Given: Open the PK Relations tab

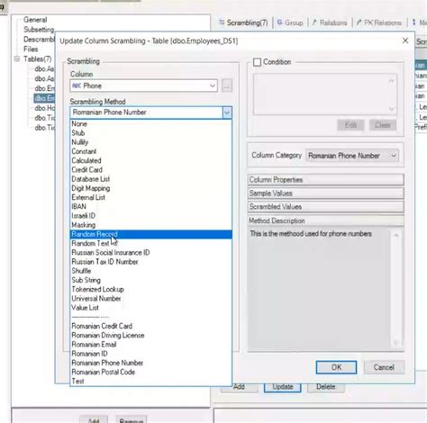Looking at the screenshot, I should [x=379, y=22].
